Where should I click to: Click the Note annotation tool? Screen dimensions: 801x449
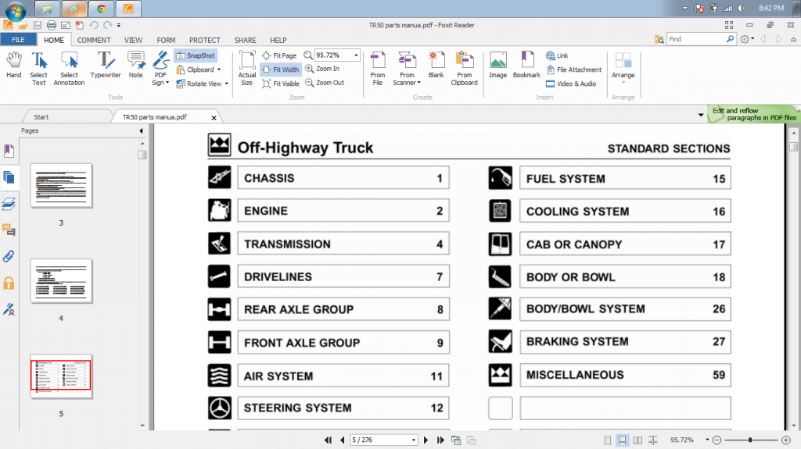(x=136, y=66)
